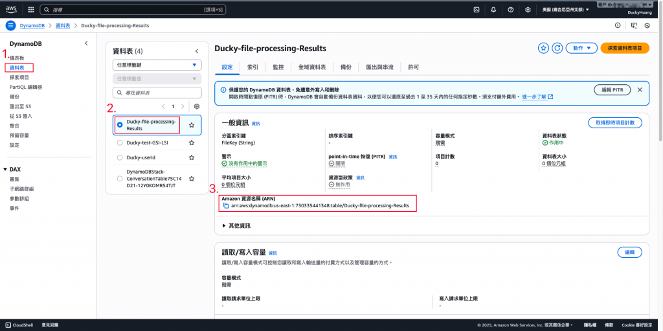663x331 pixels.
Task: Switch to the 監控 tab
Action: [x=278, y=67]
